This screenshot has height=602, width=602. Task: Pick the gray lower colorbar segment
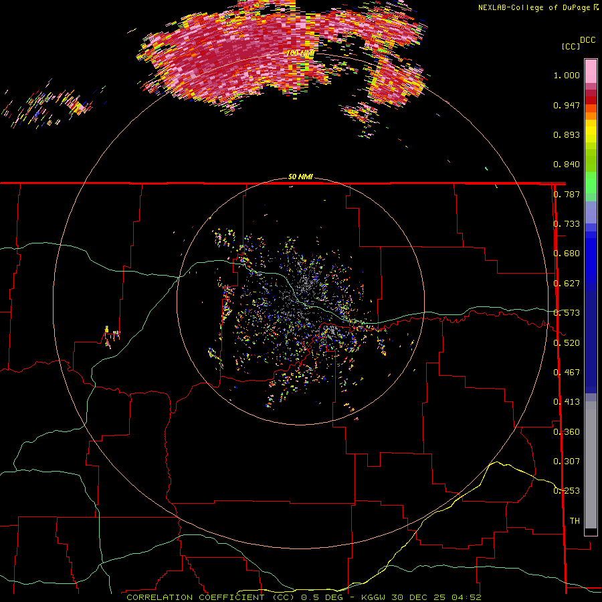591,465
